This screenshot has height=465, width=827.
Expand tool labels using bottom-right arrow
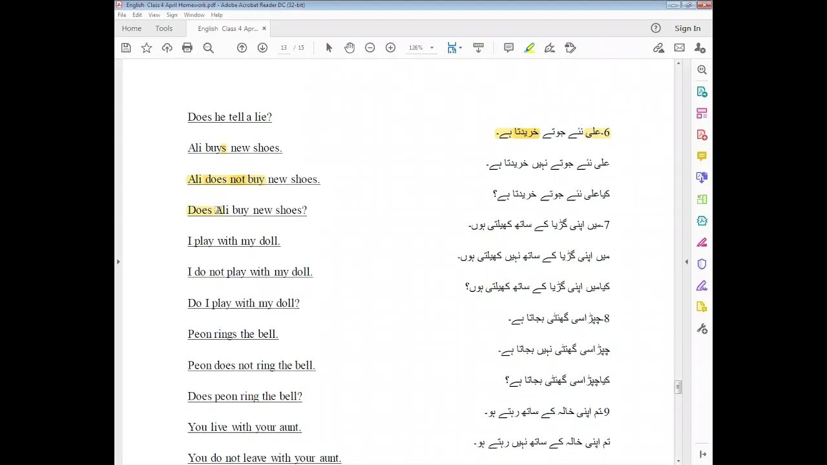click(x=702, y=455)
